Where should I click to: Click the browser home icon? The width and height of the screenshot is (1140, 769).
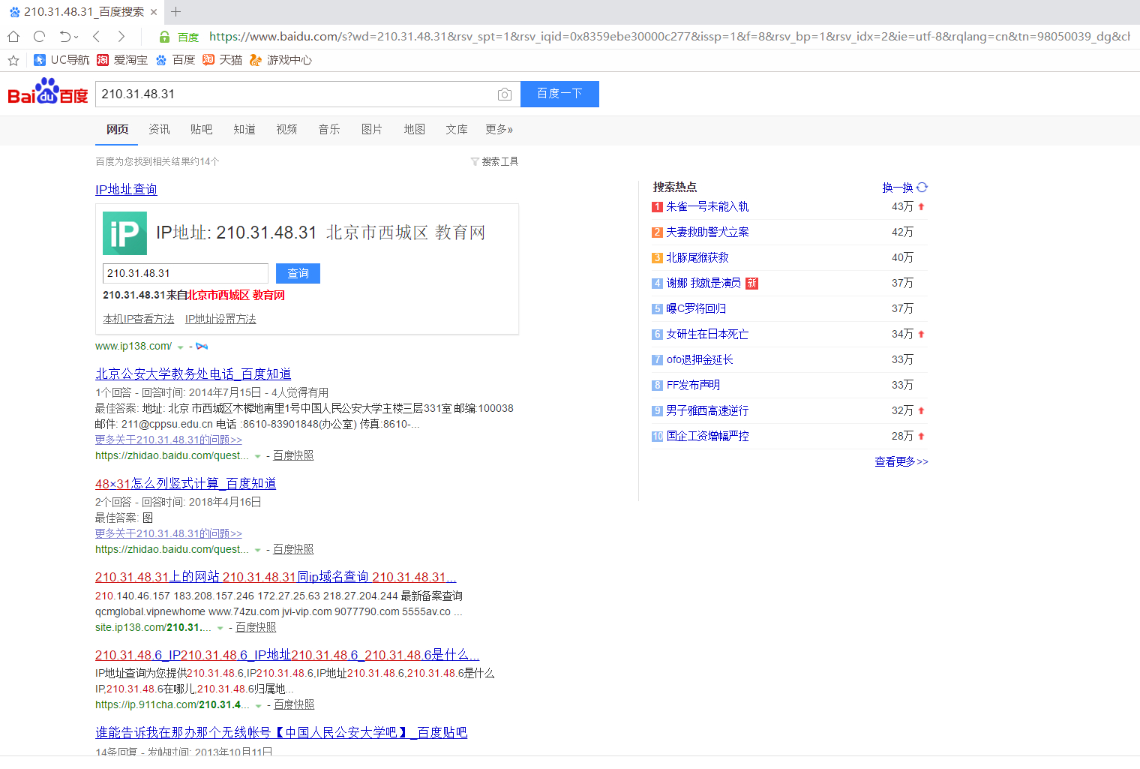[x=13, y=36]
